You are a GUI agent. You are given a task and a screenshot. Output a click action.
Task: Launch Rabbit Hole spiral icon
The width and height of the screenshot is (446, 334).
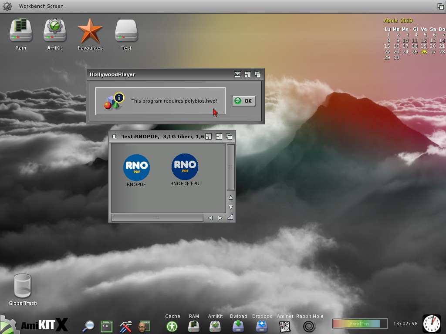[309, 326]
